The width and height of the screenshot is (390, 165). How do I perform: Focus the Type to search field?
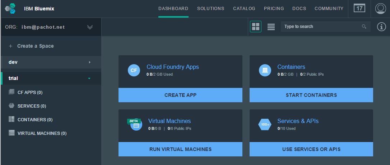pyautogui.click(x=321, y=27)
